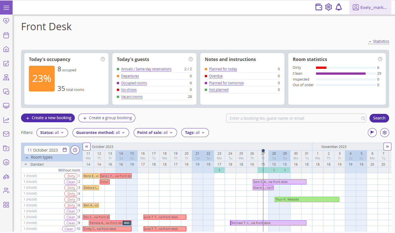Image resolution: width=395 pixels, height=233 pixels.
Task: Click the red Dirty bar in Room statistics
Action: pyautogui.click(x=321, y=68)
